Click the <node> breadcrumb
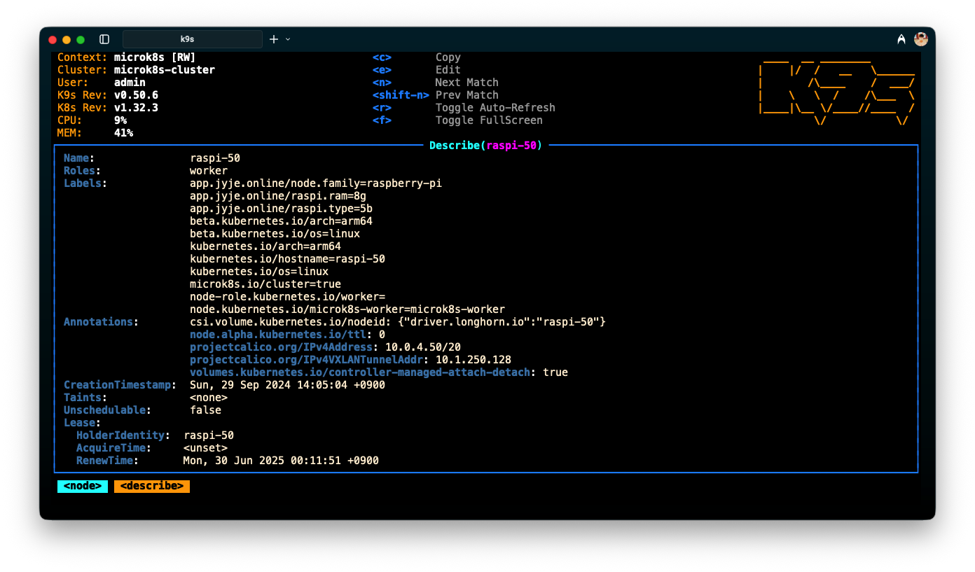 click(x=83, y=486)
